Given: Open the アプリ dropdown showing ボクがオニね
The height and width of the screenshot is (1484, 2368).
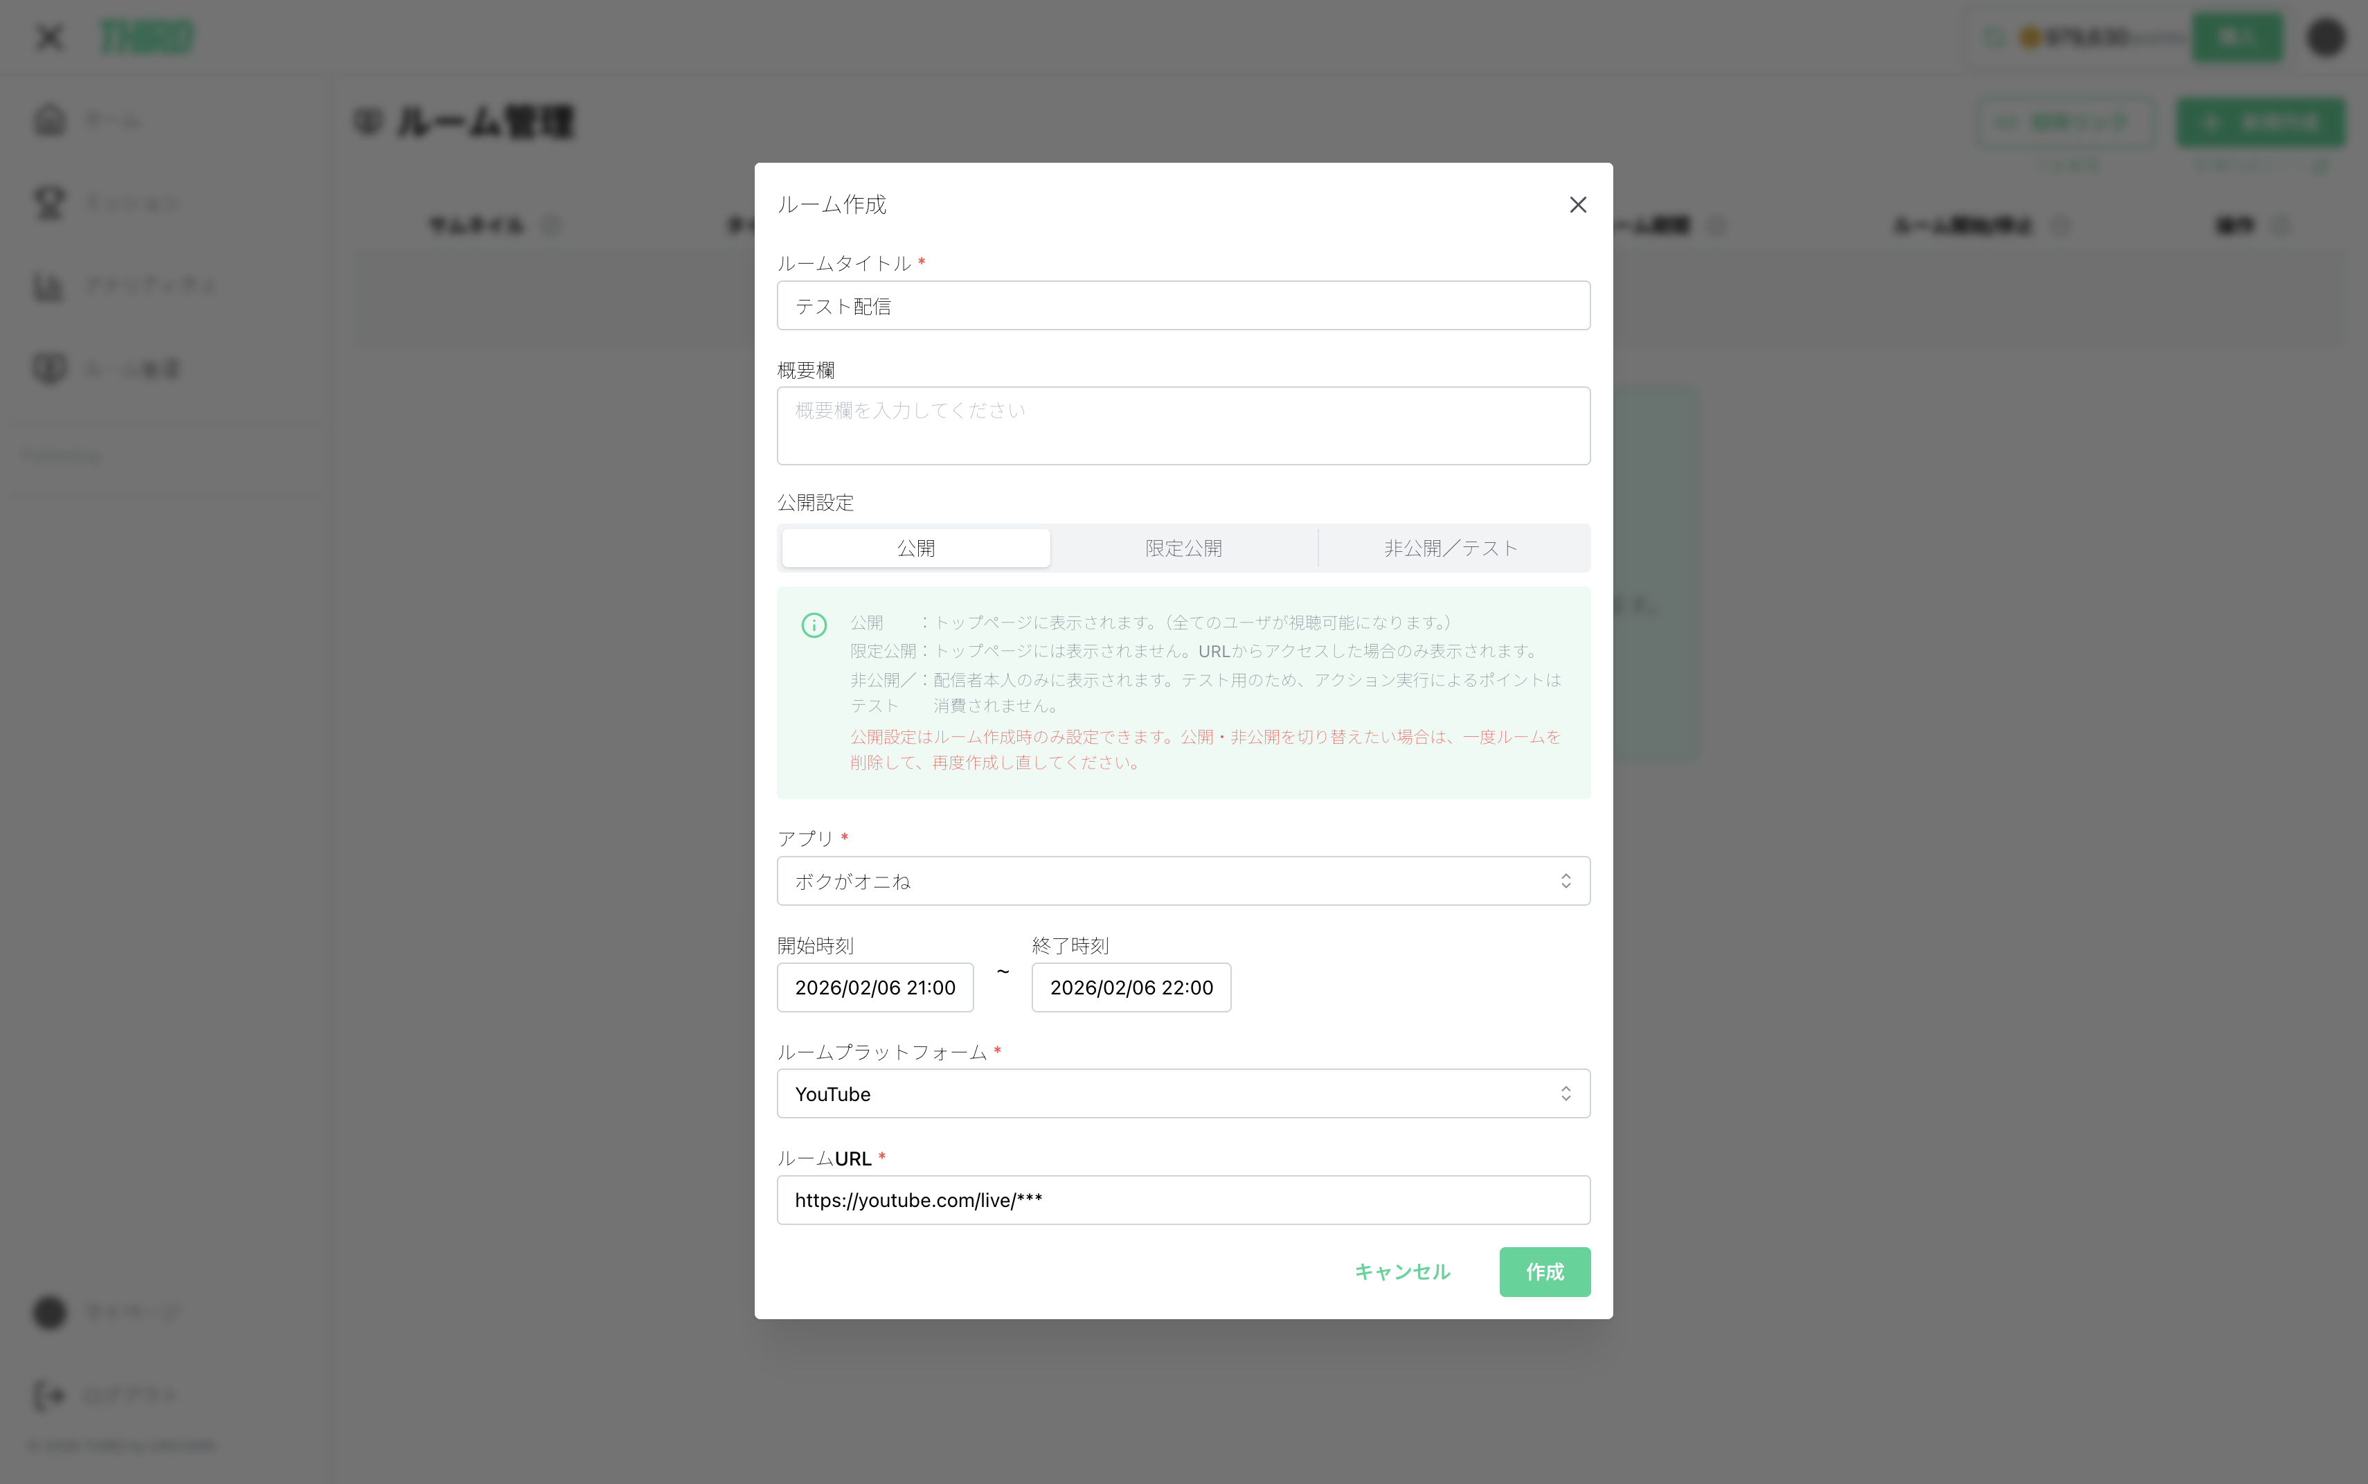Looking at the screenshot, I should tap(1183, 880).
